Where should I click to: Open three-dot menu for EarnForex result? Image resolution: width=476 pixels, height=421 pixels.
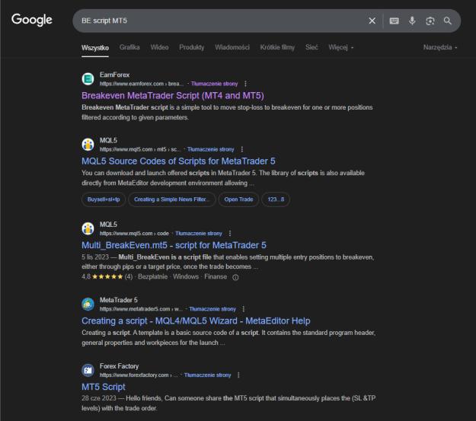245,84
